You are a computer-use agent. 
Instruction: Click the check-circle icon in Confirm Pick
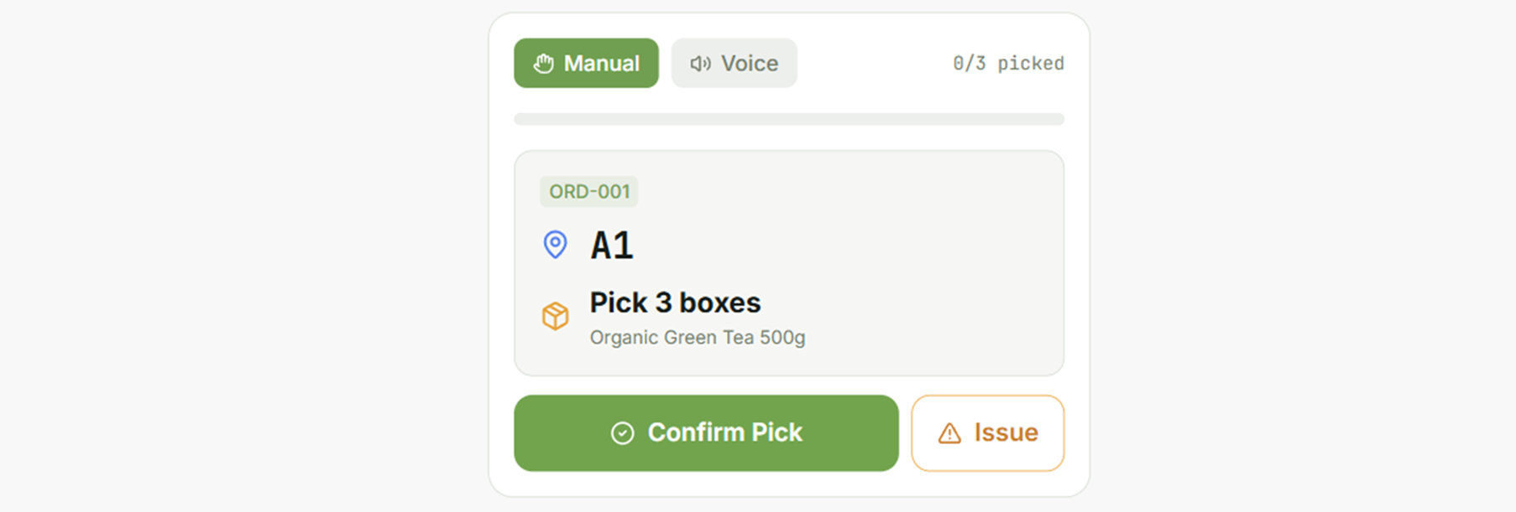click(622, 433)
